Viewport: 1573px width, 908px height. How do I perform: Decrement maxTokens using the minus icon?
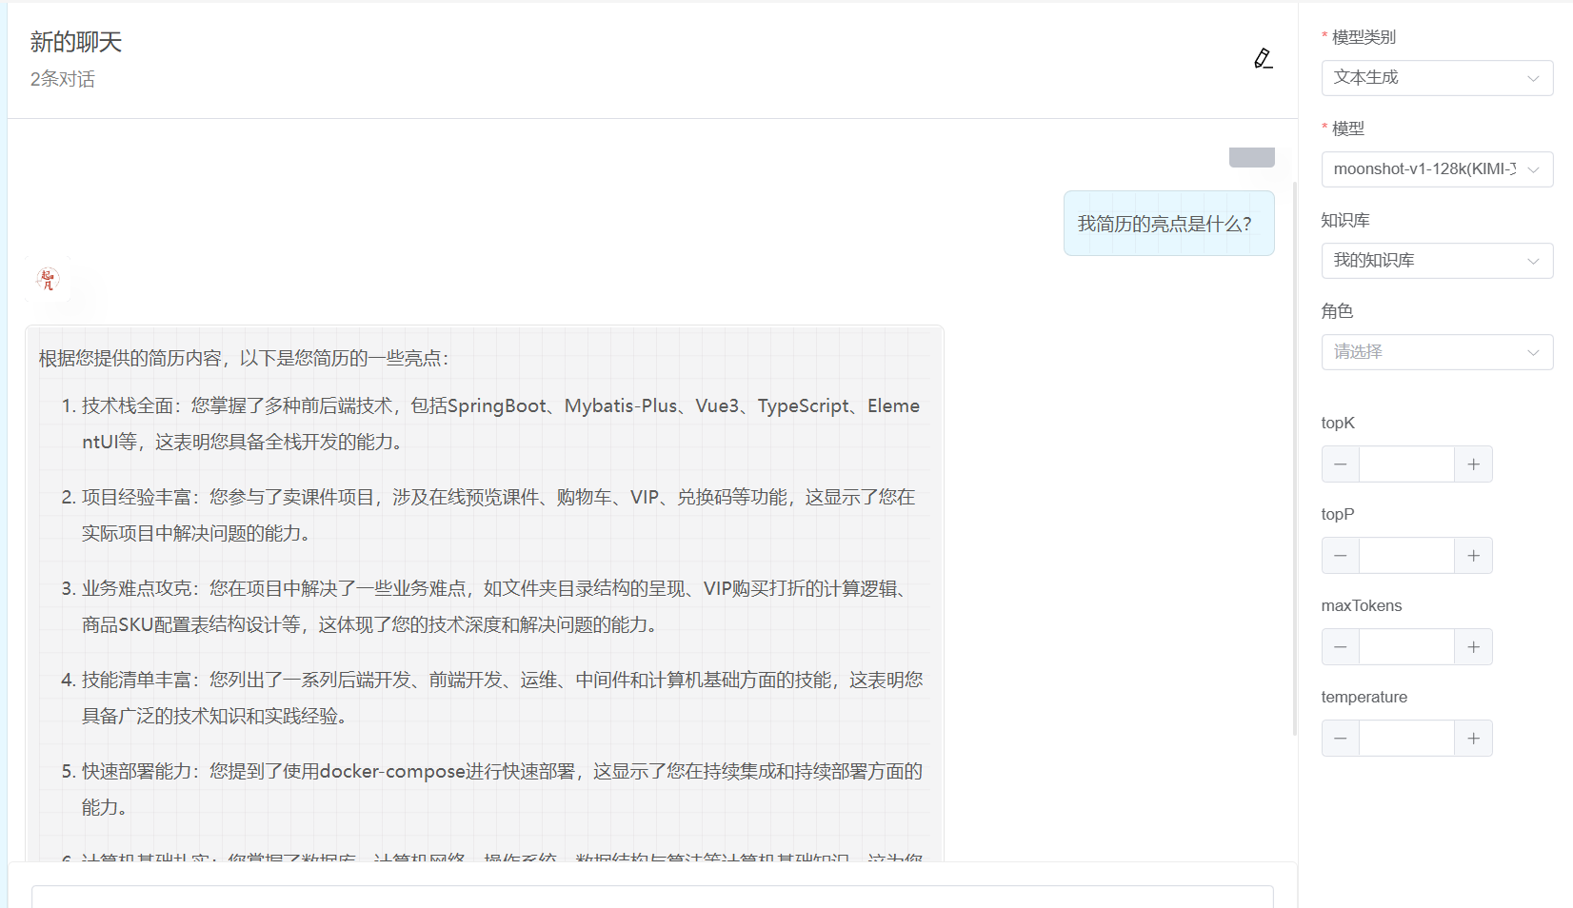[x=1340, y=646]
